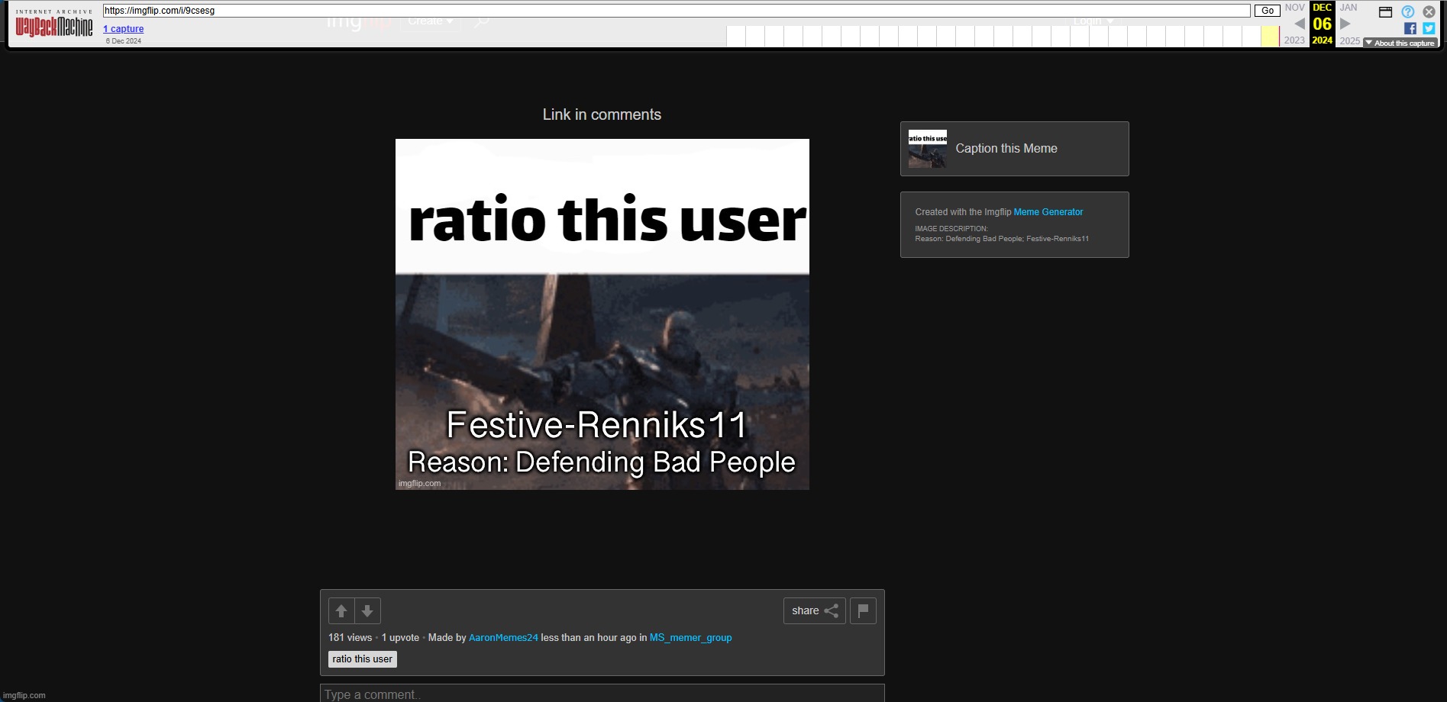1447x702 pixels.
Task: Go to the next capture arrow
Action: click(1345, 24)
